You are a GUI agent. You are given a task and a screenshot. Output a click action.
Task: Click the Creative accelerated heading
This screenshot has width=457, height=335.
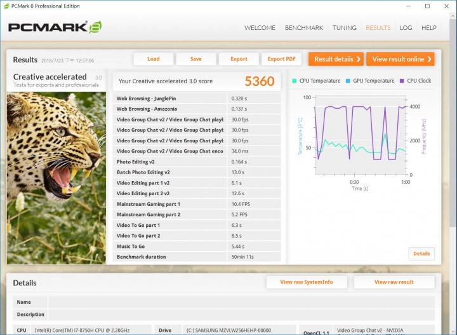pos(50,77)
